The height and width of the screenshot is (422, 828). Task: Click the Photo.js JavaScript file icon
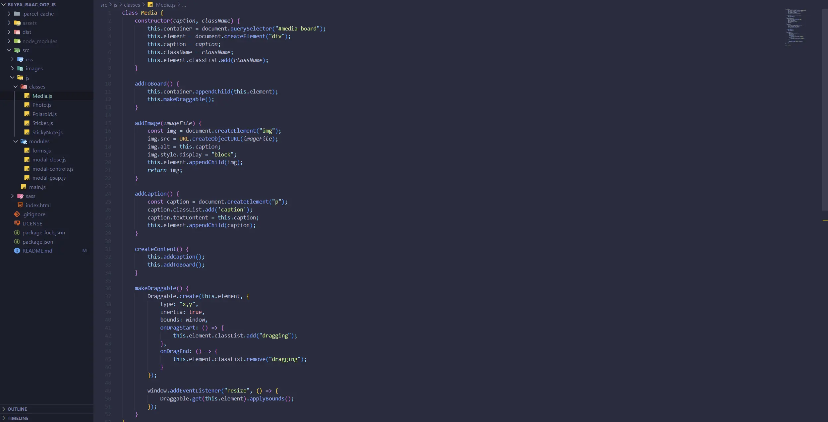coord(27,105)
